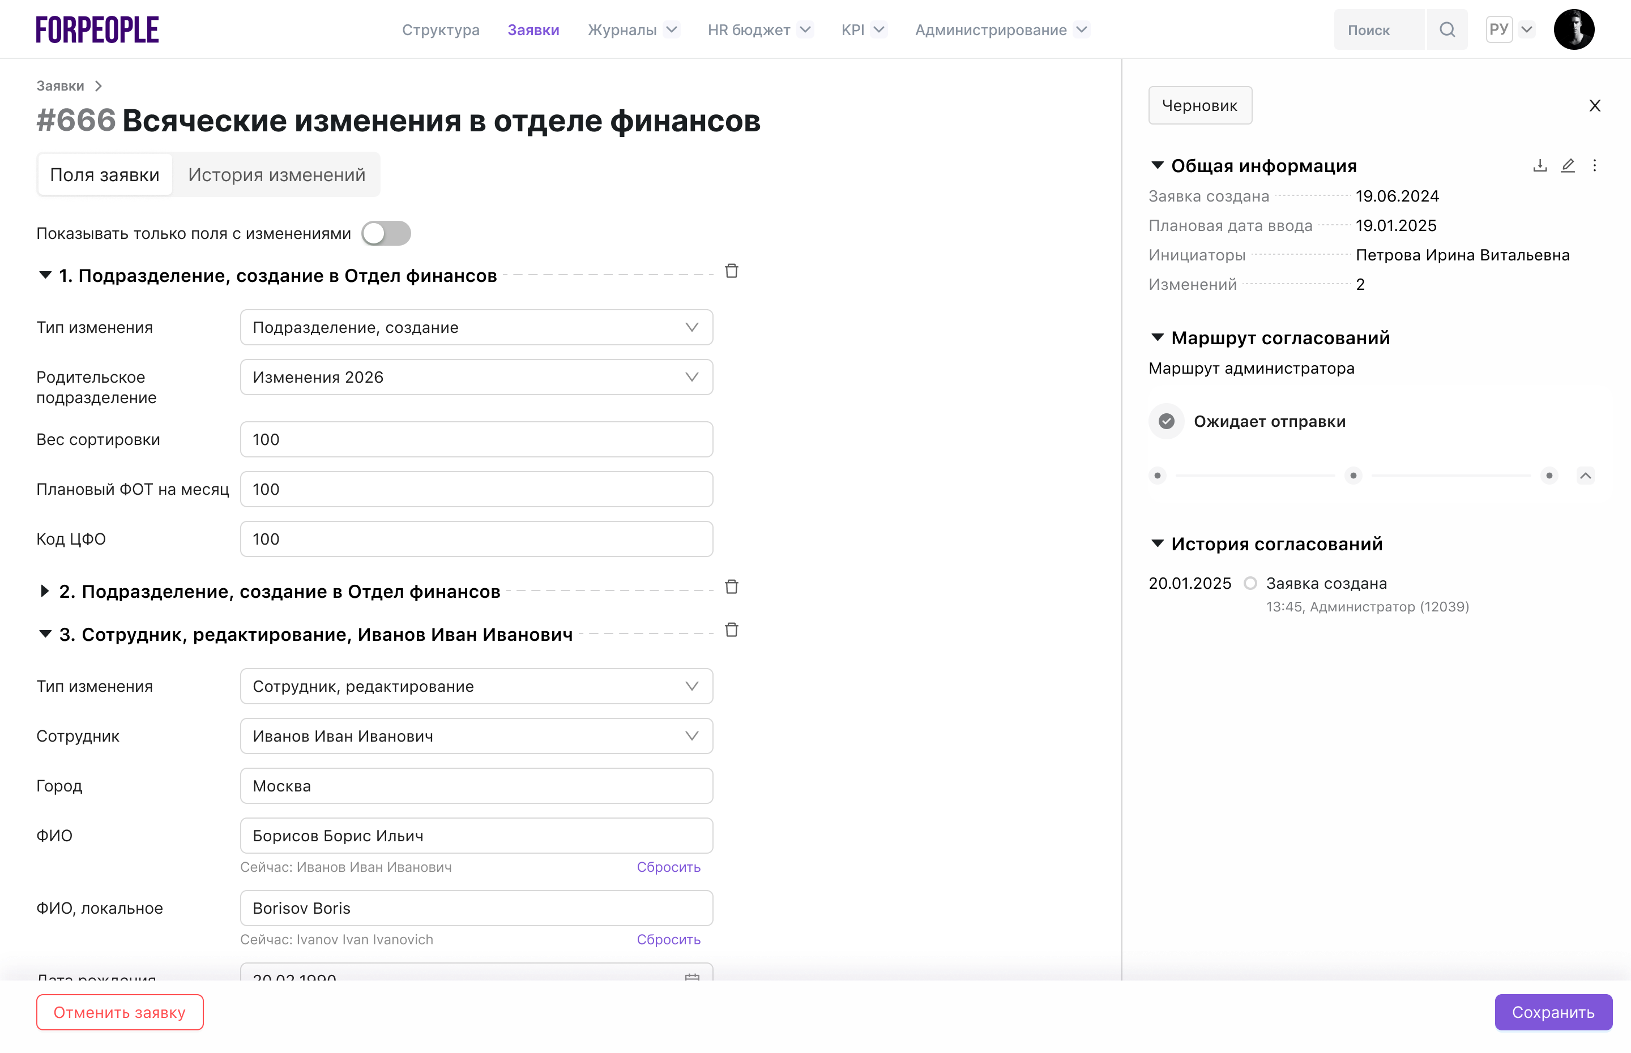This screenshot has width=1631, height=1053.
Task: Click the chevron-up icon below Ожидает отправки
Action: click(1586, 475)
